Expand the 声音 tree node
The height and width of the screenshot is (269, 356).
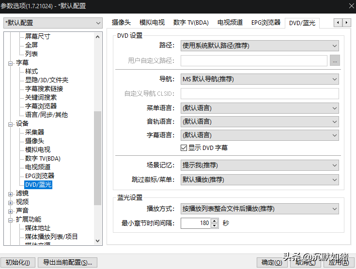tap(11, 211)
